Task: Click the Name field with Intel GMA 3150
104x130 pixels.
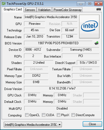Action: tap(51, 17)
